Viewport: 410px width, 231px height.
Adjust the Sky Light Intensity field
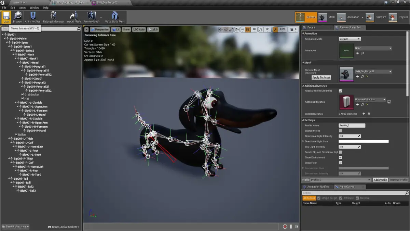pos(350,147)
